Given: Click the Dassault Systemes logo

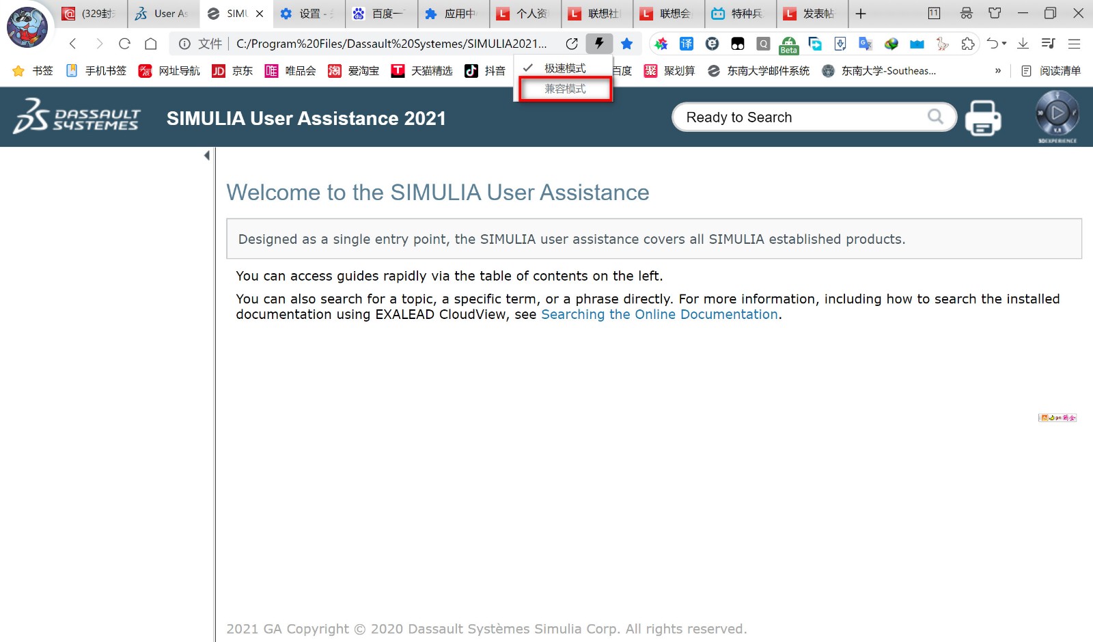Looking at the screenshot, I should [77, 116].
